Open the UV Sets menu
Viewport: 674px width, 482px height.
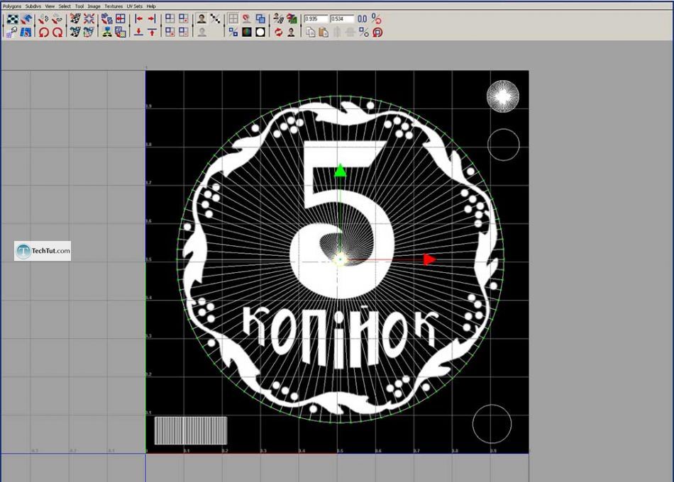[135, 6]
